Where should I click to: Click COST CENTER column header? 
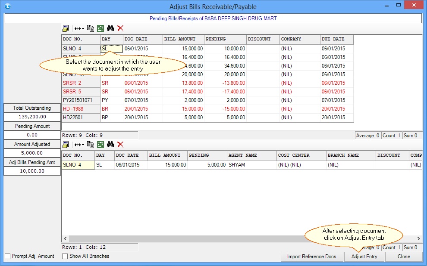(301, 155)
